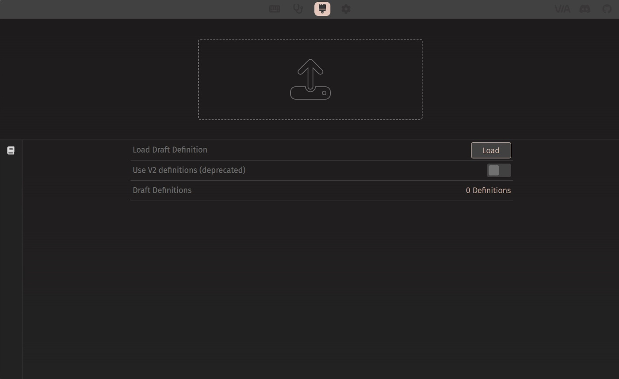Open the Discord link icon
This screenshot has width=619, height=379.
(585, 9)
